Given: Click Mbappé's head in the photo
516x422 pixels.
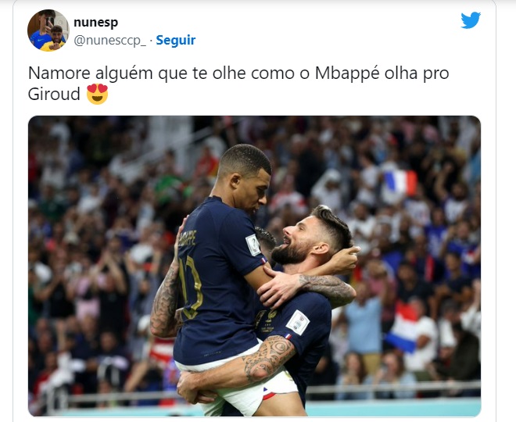Looking at the screenshot, I should 245,177.
